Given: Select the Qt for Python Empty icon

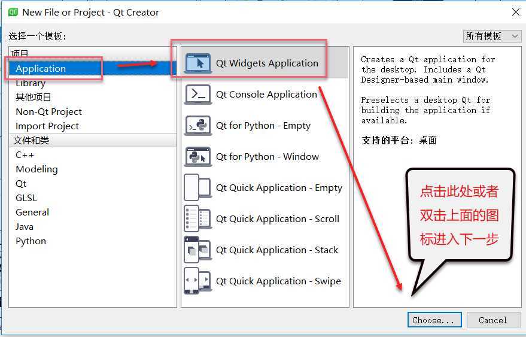Looking at the screenshot, I should tap(198, 126).
